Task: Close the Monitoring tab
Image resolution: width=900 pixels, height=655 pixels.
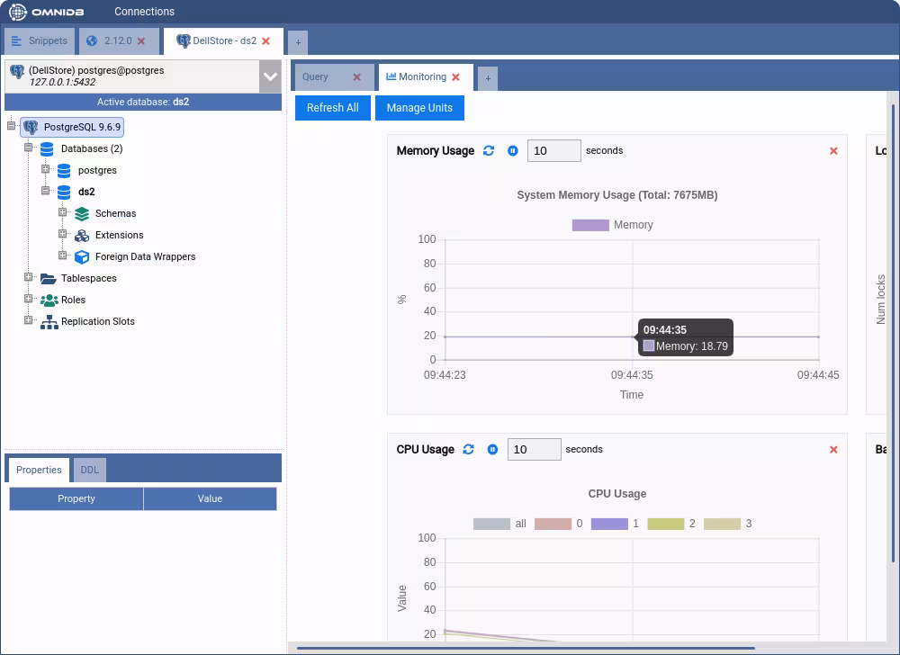Action: pos(455,76)
